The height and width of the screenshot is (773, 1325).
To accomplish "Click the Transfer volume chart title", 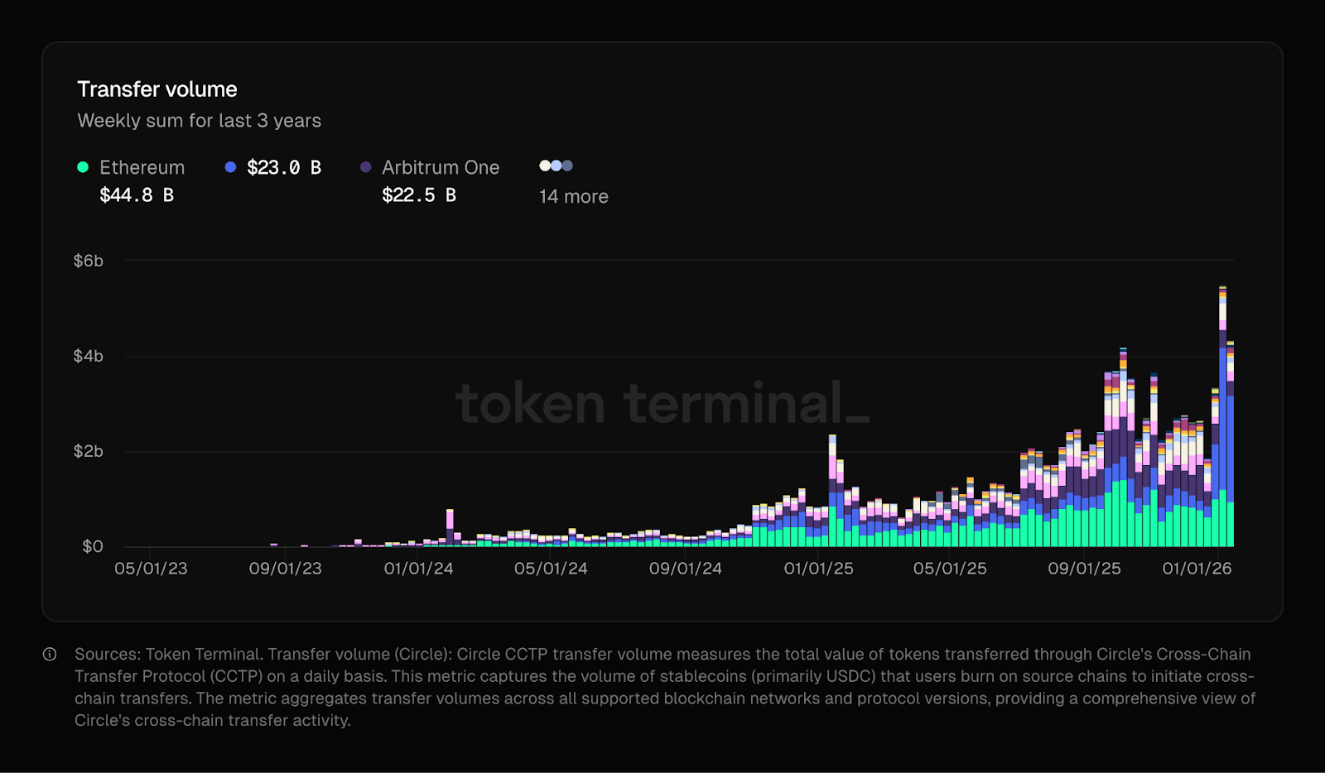I will pos(157,89).
